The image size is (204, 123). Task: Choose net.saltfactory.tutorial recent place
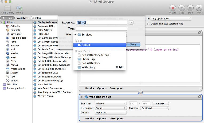(x=100, y=55)
